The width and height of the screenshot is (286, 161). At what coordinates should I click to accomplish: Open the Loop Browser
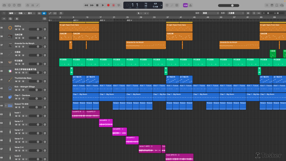[277, 5]
